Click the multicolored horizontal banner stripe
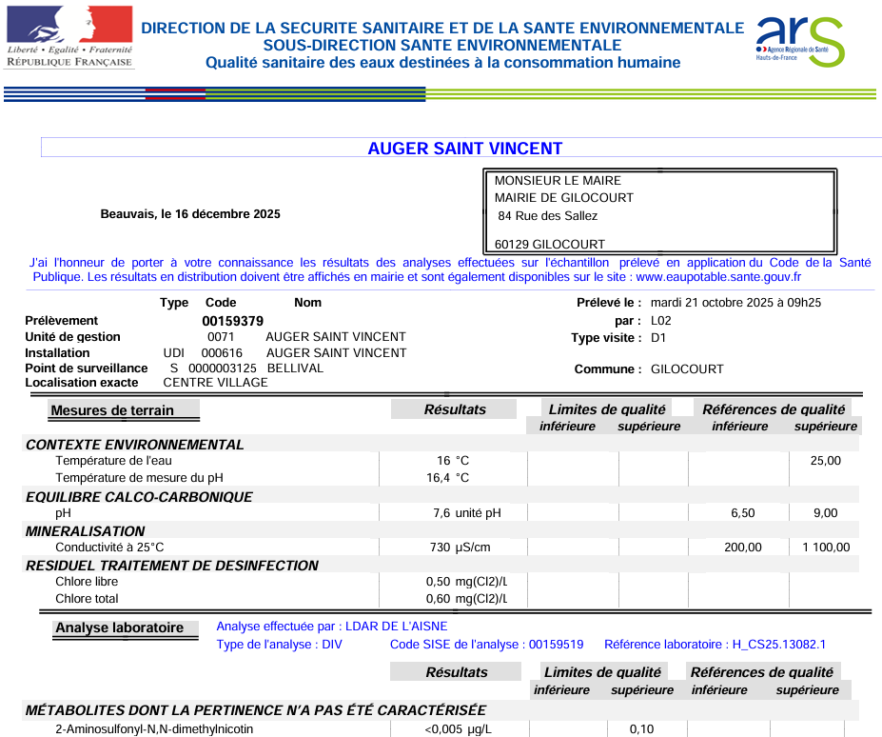 click(441, 94)
